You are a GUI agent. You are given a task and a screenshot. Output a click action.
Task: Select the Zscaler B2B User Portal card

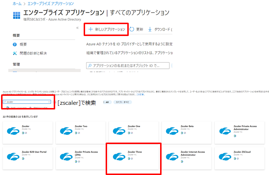pyautogui.click(x=28, y=158)
